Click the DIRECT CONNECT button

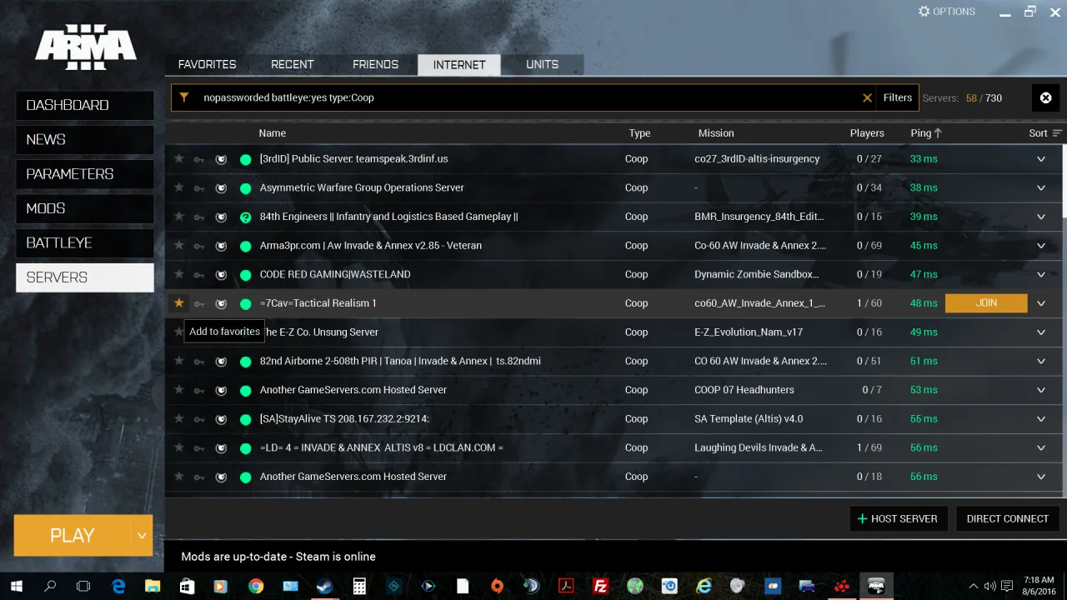1007,518
